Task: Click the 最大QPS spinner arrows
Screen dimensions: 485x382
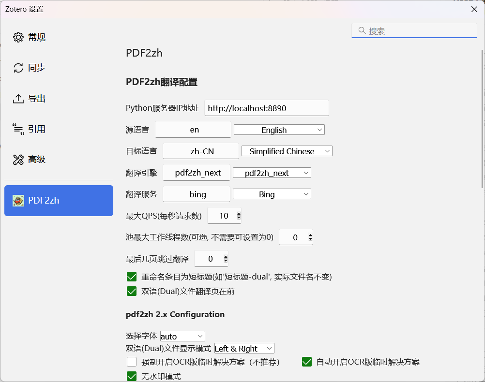Action: 239,215
